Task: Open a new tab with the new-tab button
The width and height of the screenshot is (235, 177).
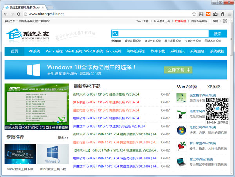Action: coord(50,7)
